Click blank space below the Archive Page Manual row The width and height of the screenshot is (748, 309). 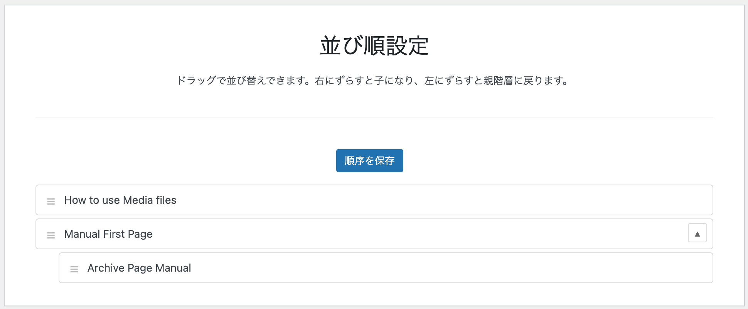coord(374,295)
